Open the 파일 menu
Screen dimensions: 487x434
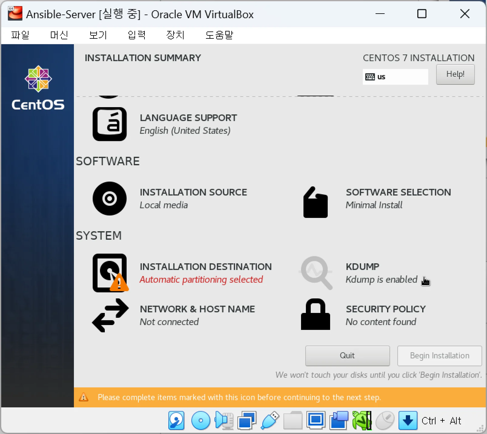[20, 35]
